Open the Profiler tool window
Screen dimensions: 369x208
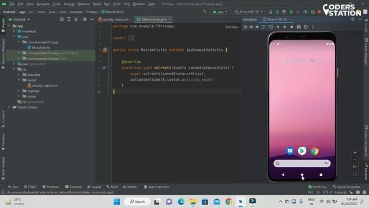coord(130,187)
